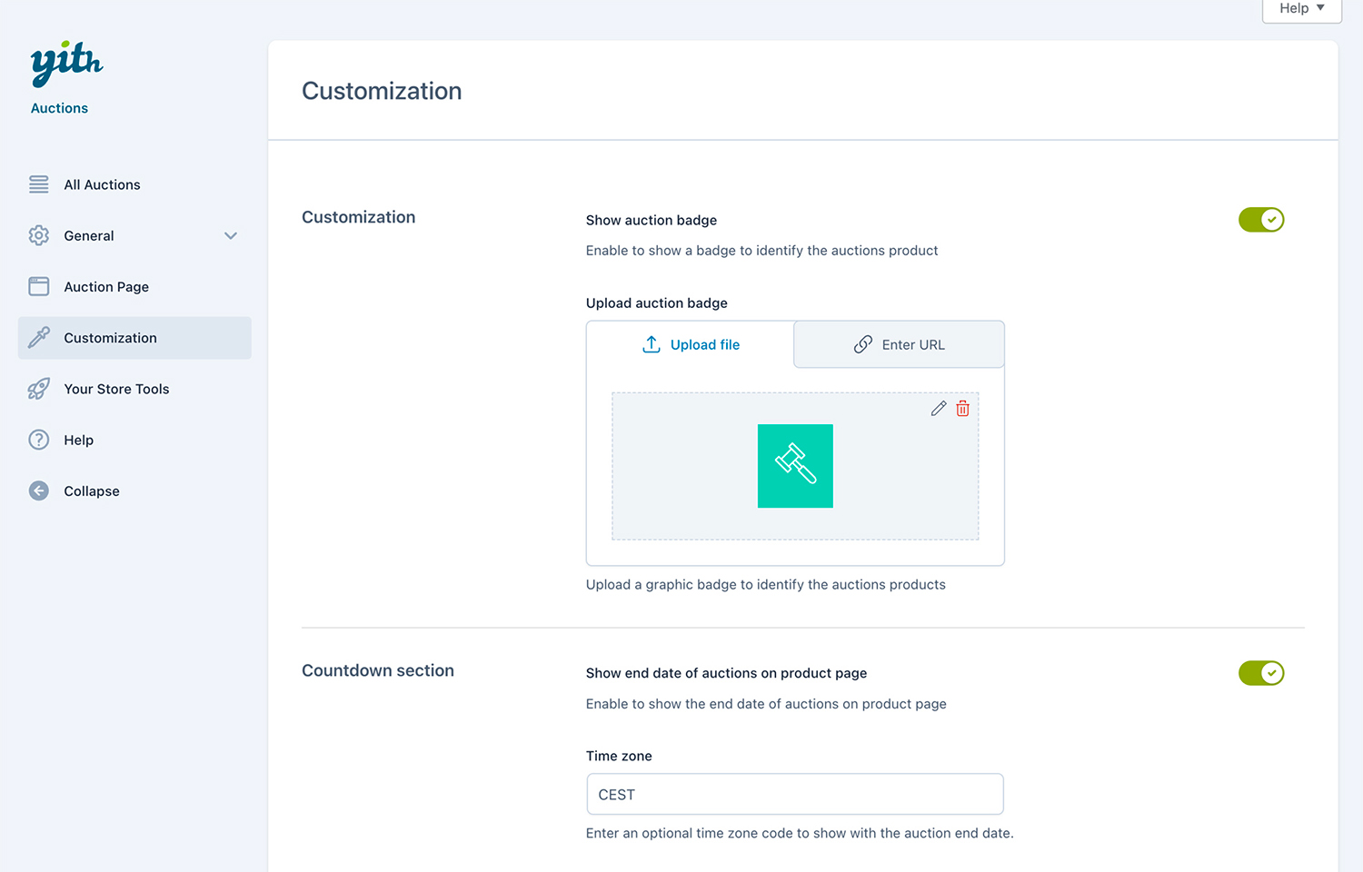Select the Upload file tab
The height and width of the screenshot is (872, 1363).
691,344
